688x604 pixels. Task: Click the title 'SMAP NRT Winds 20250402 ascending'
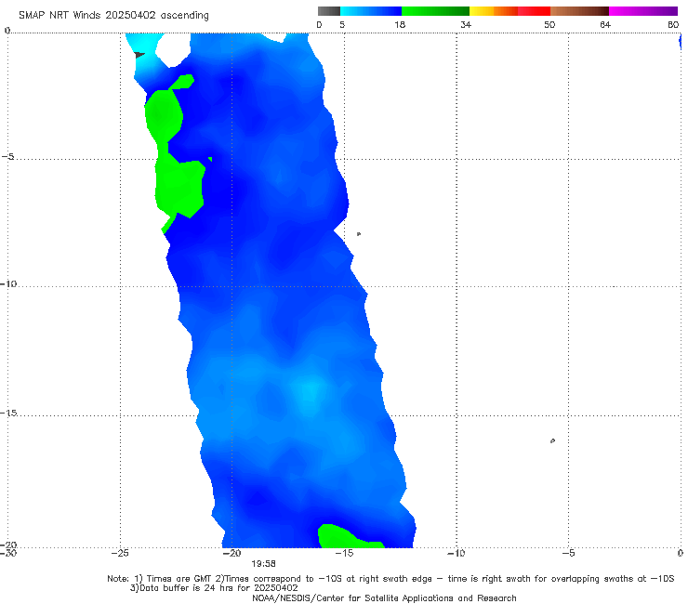113,15
